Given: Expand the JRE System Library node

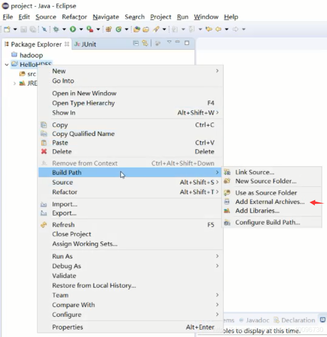Looking at the screenshot, I should (x=15, y=83).
